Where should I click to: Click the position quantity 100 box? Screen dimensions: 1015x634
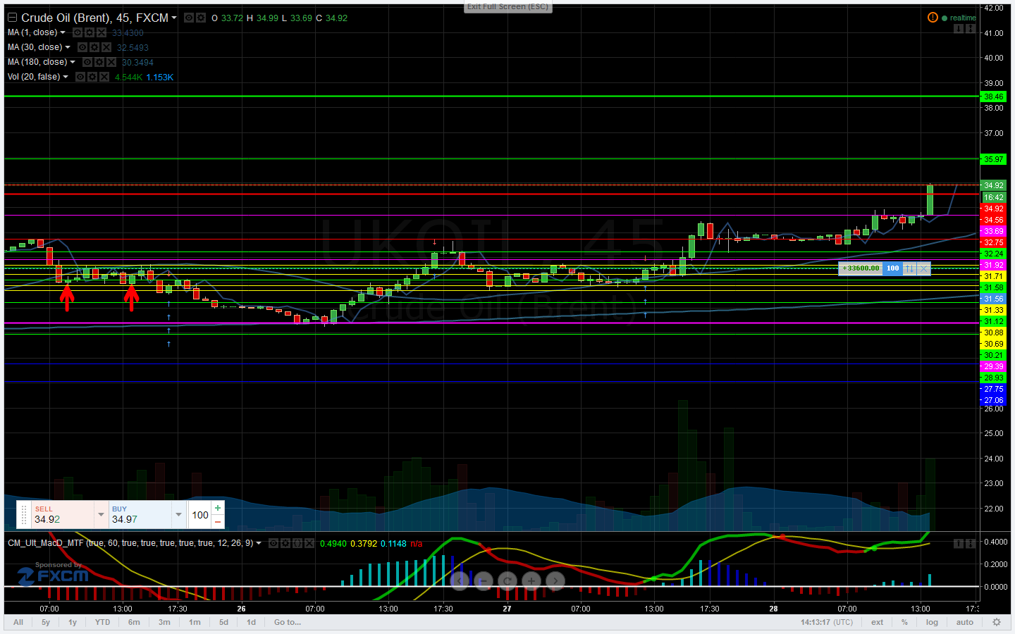pos(893,268)
